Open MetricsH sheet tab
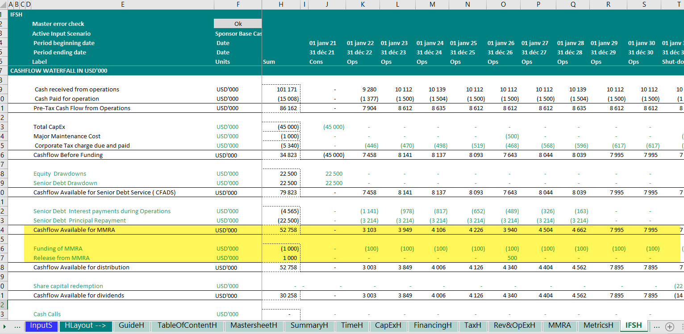This screenshot has height=334, width=684. click(598, 326)
